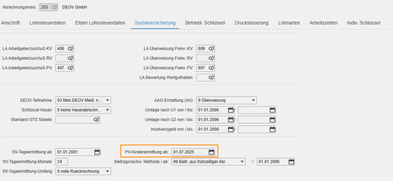Open calendar for Insolvenzgeld von date
The height and width of the screenshot is (181, 393).
(230, 129)
